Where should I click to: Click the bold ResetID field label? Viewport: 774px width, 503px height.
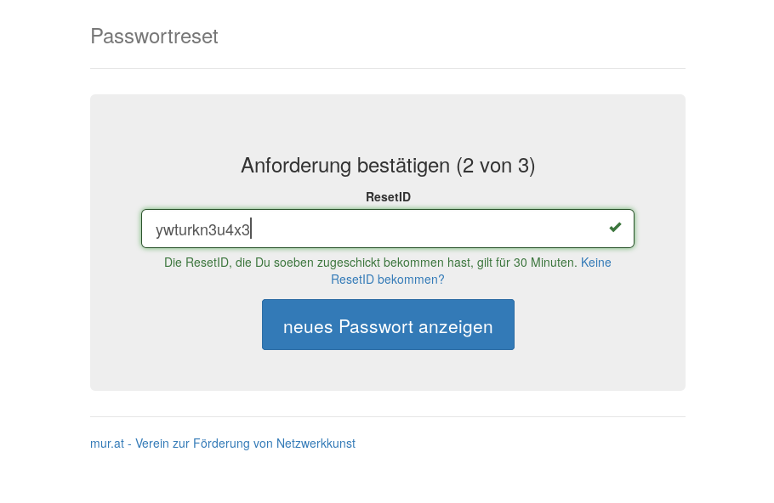coord(388,197)
